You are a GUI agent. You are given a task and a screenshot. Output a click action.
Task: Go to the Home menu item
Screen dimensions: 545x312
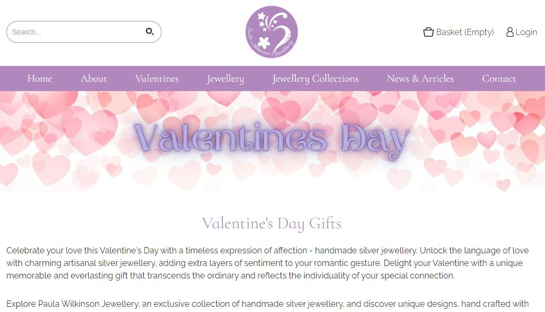point(40,79)
